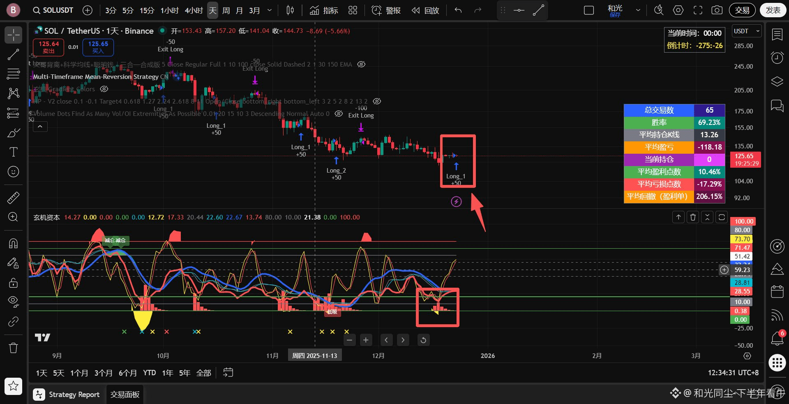Click the SOLUSDT symbol search field
The height and width of the screenshot is (404, 789).
click(x=53, y=10)
